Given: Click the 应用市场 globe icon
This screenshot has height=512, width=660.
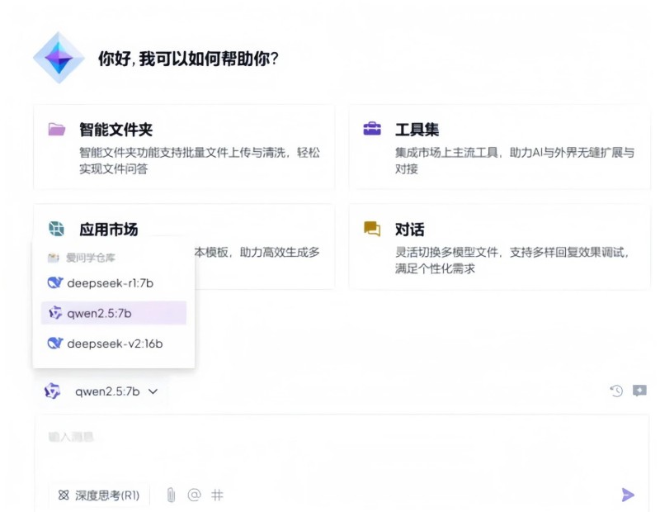Looking at the screenshot, I should (55, 230).
